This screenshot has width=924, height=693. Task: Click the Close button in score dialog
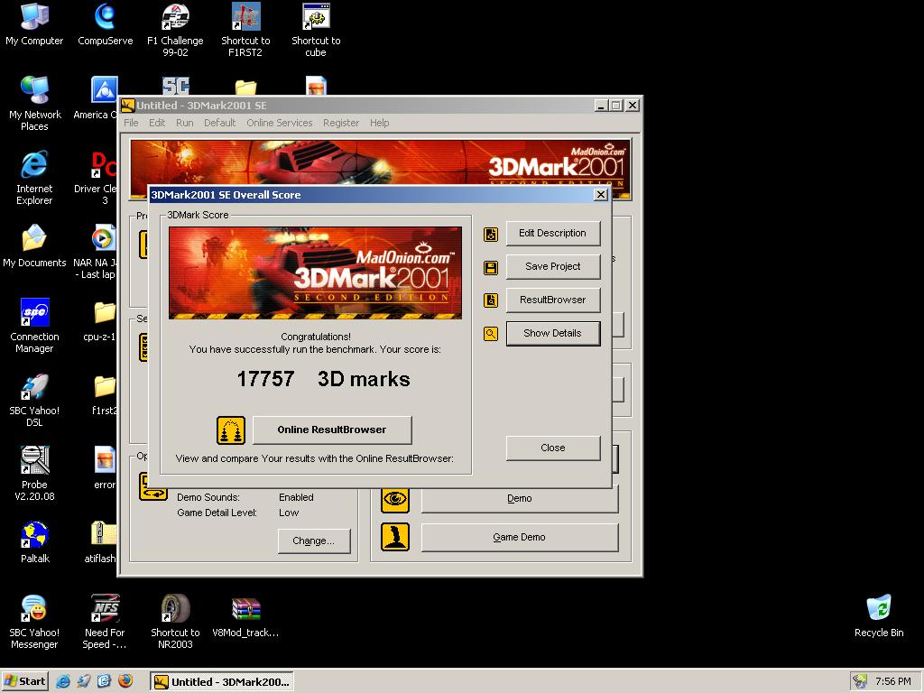(552, 448)
